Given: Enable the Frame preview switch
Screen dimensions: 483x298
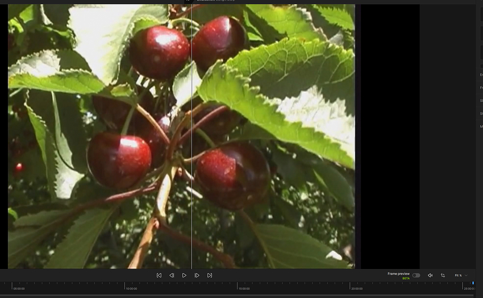Looking at the screenshot, I should point(416,275).
